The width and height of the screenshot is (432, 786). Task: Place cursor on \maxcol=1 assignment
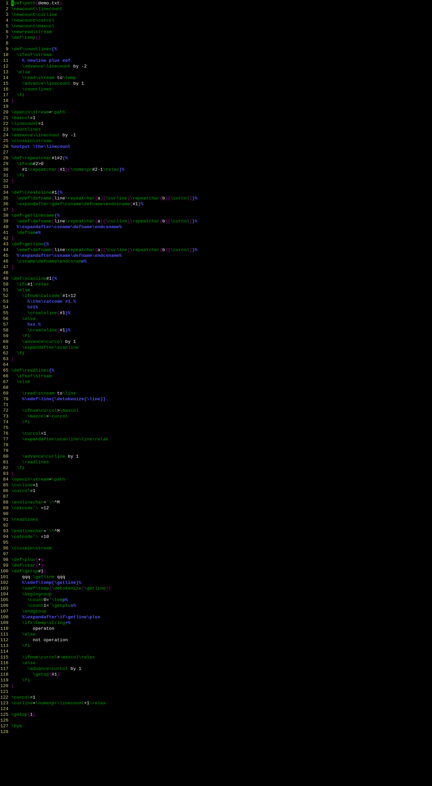click(x=23, y=118)
